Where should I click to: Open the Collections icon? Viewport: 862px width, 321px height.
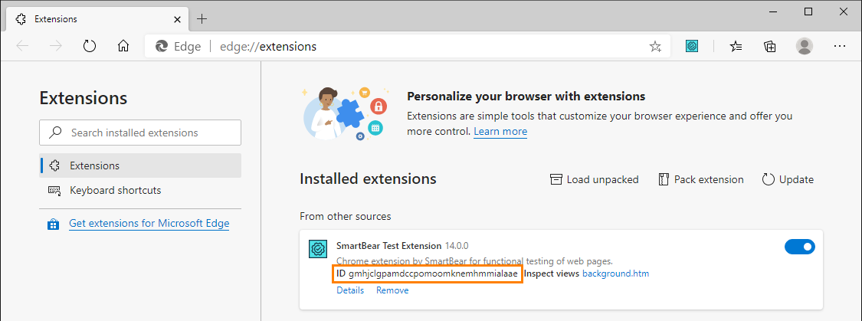(x=770, y=47)
